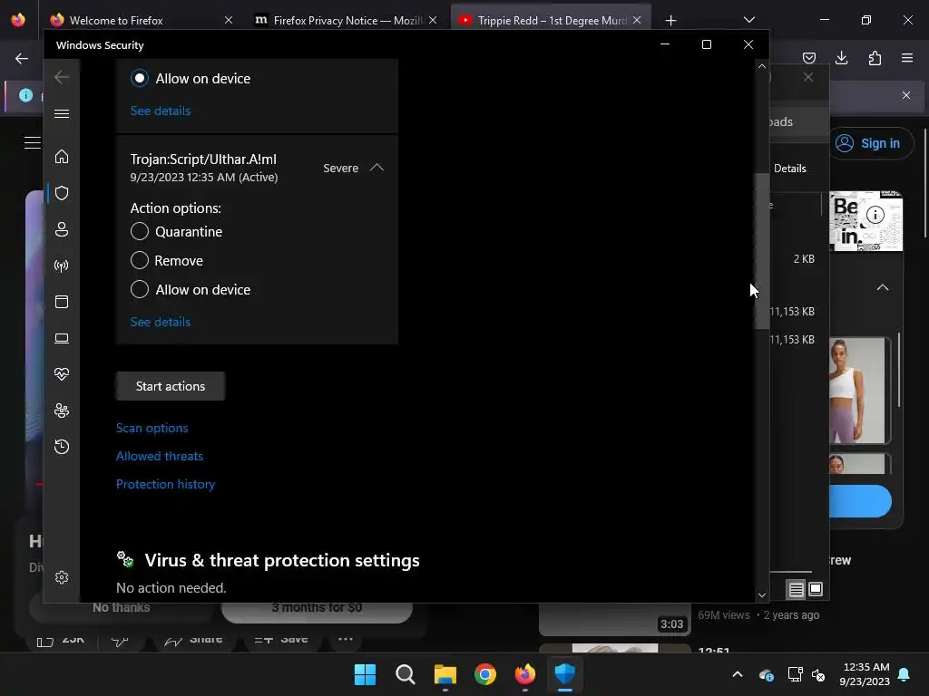
Task: Open Firewall & network protection icon
Action: [x=62, y=266]
